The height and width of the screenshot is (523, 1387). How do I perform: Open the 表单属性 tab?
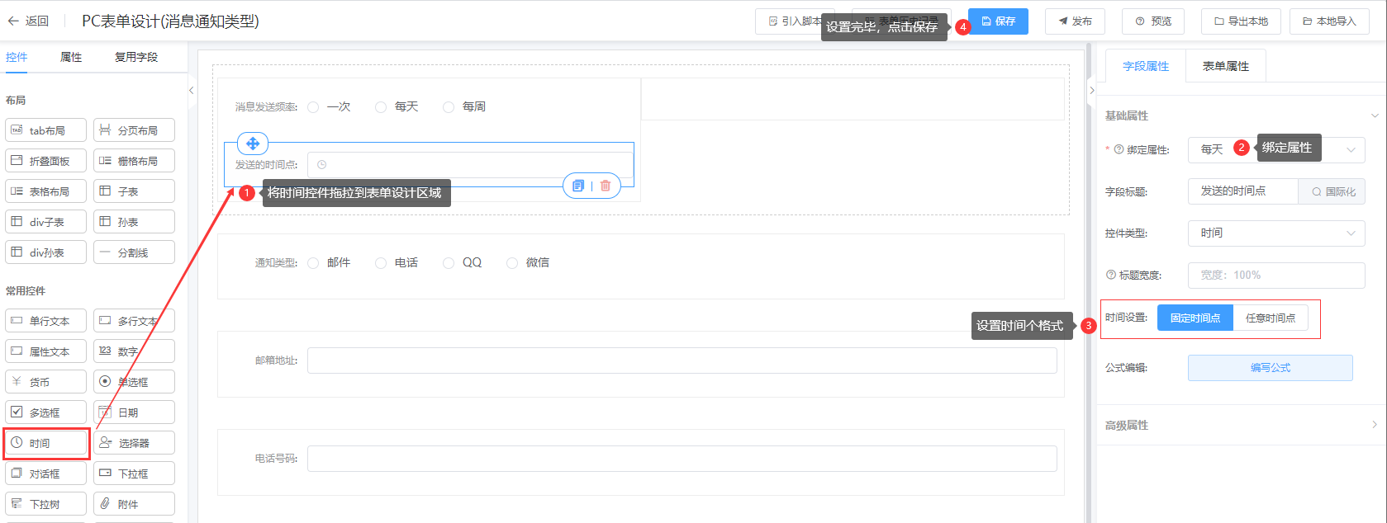(1226, 66)
